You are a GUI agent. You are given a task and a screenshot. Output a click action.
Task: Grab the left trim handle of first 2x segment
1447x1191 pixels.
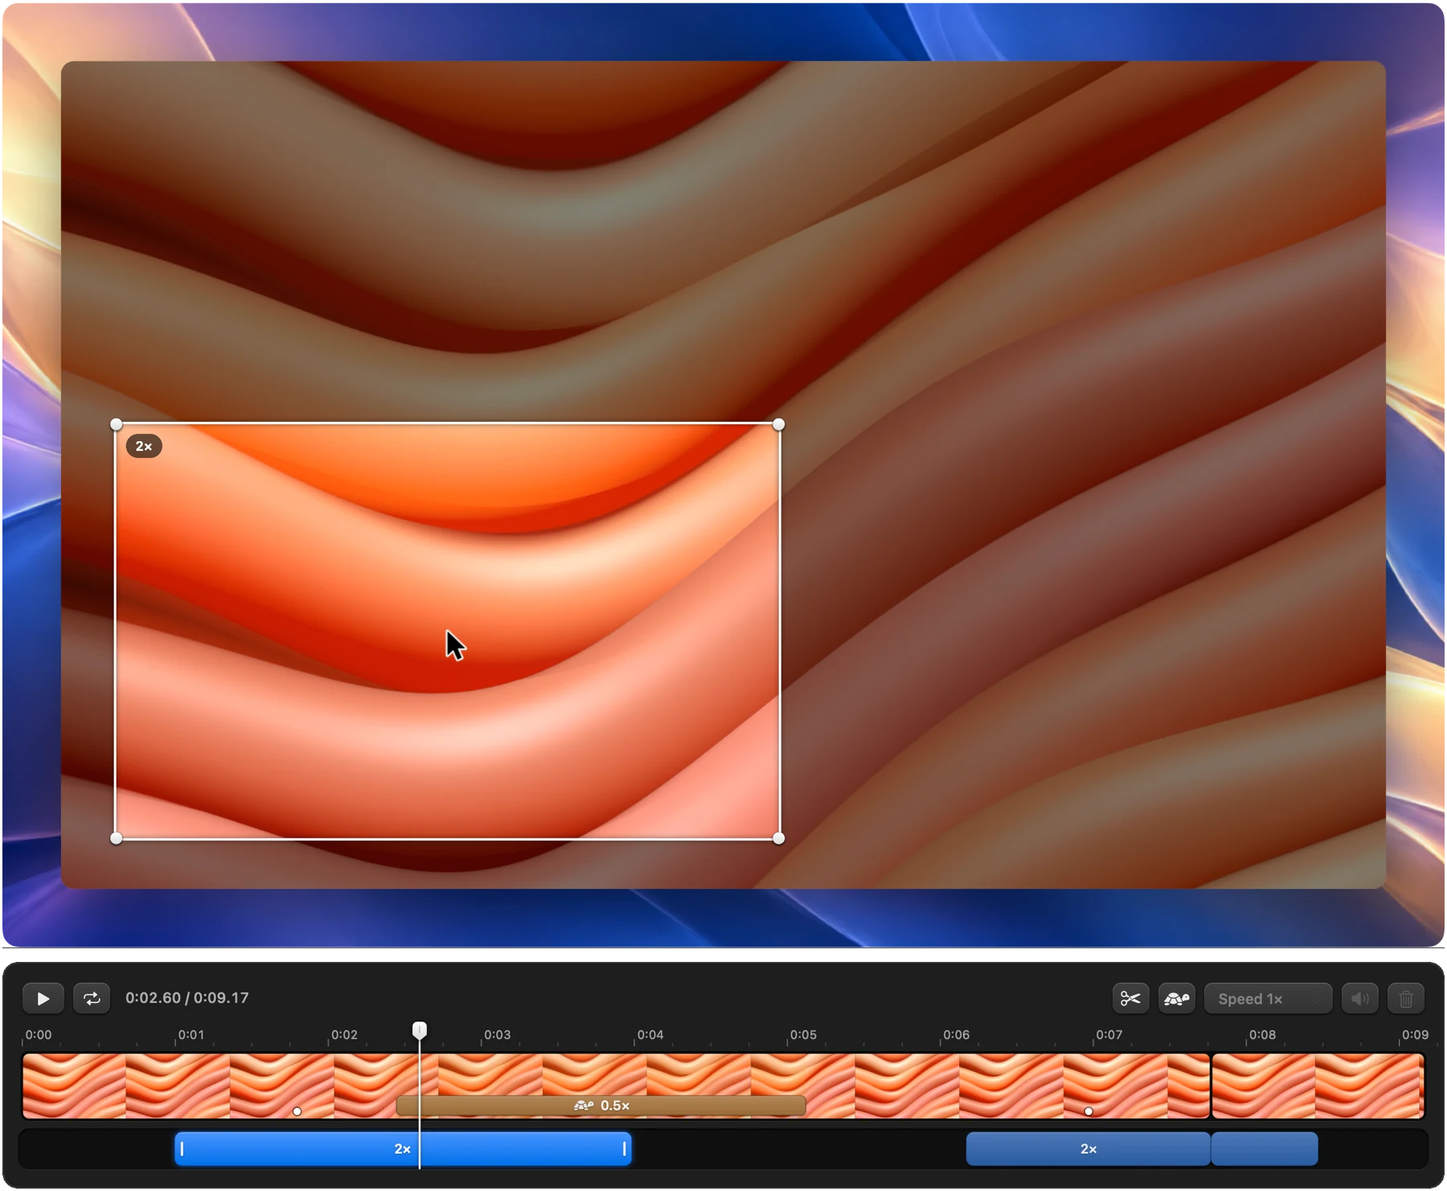182,1149
